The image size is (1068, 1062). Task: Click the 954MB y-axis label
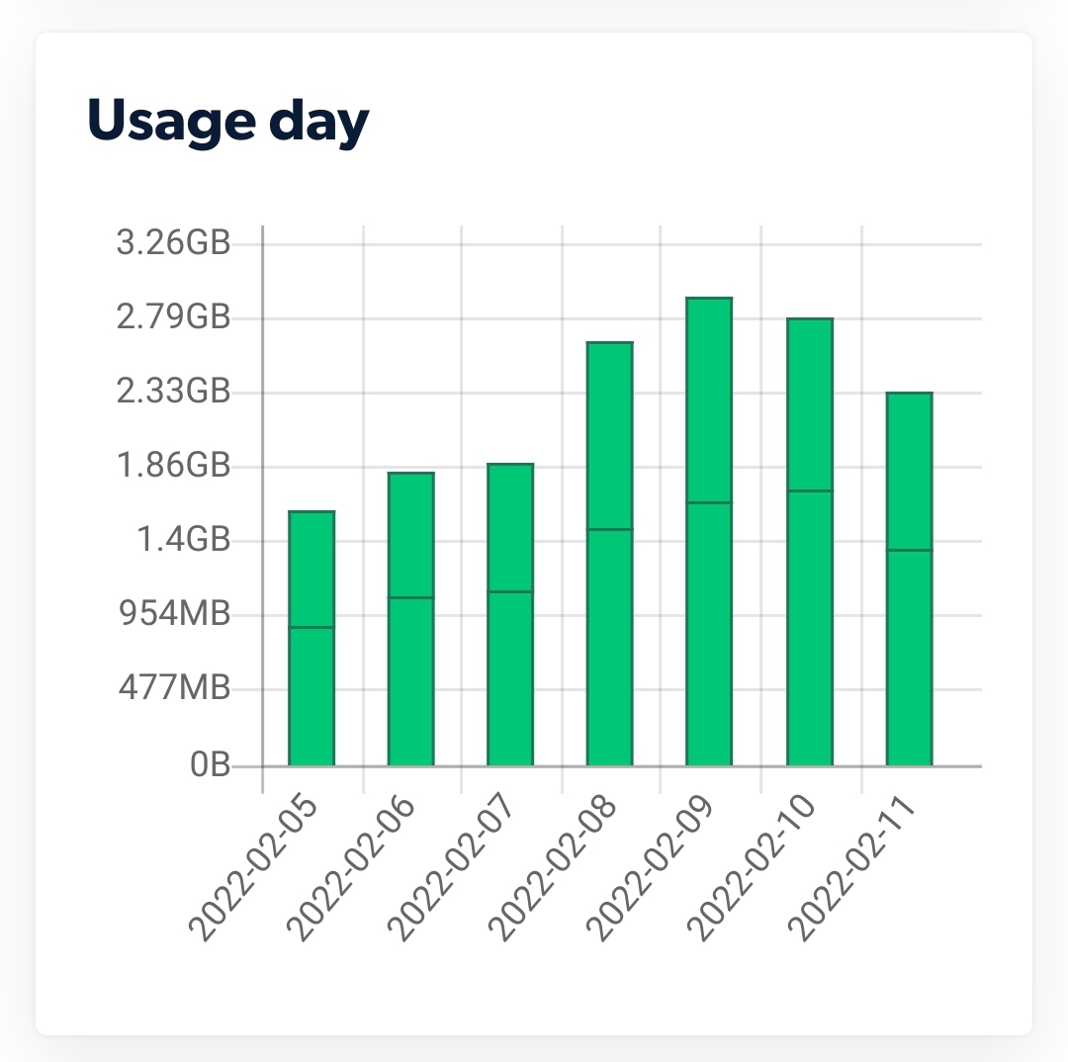click(x=174, y=614)
